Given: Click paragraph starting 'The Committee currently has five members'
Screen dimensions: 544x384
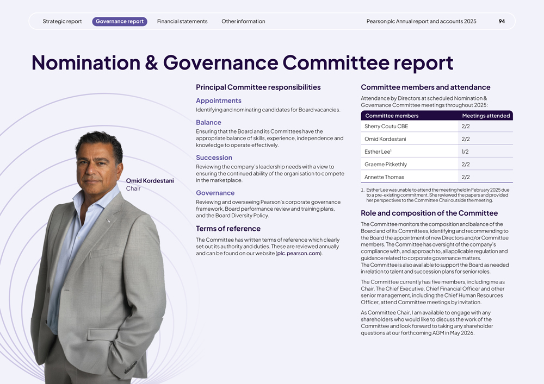Looking at the screenshot, I should click(x=432, y=292).
